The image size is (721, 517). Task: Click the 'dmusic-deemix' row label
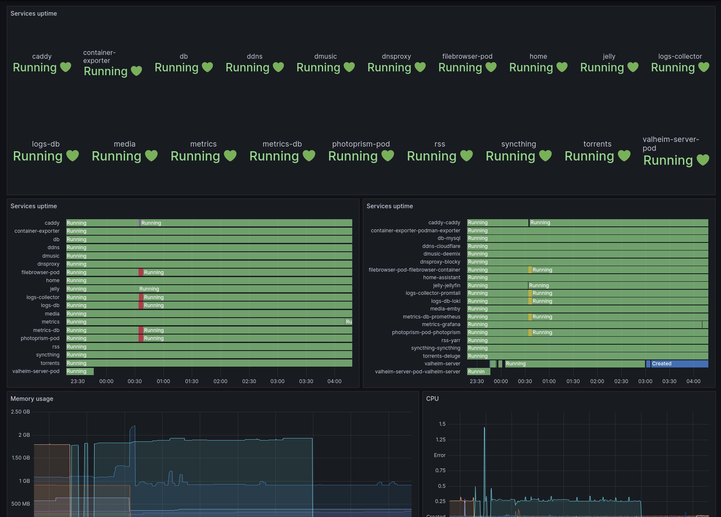pyautogui.click(x=442, y=254)
